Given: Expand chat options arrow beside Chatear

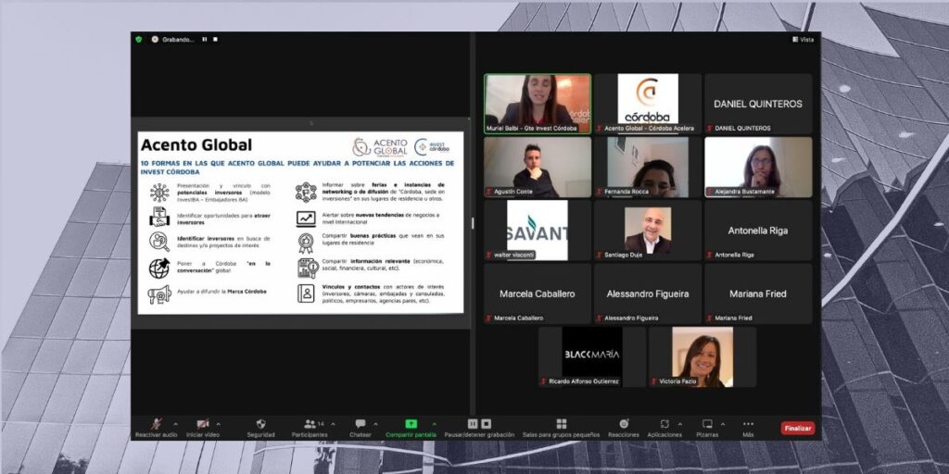Looking at the screenshot, I should coord(375,424).
